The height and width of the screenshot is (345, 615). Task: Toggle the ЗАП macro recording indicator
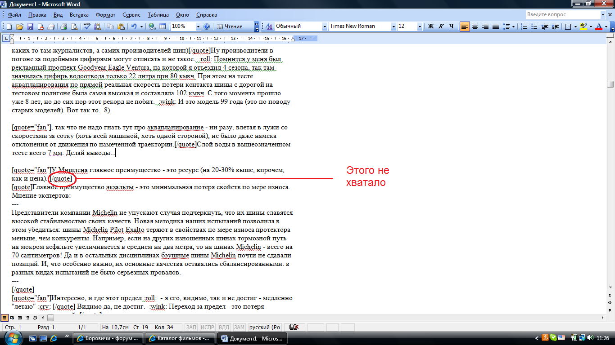point(191,327)
